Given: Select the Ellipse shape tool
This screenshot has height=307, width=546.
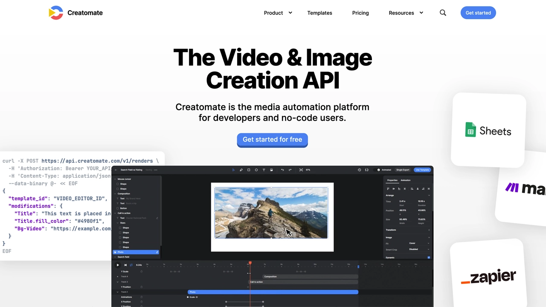Looking at the screenshot, I should click(256, 170).
